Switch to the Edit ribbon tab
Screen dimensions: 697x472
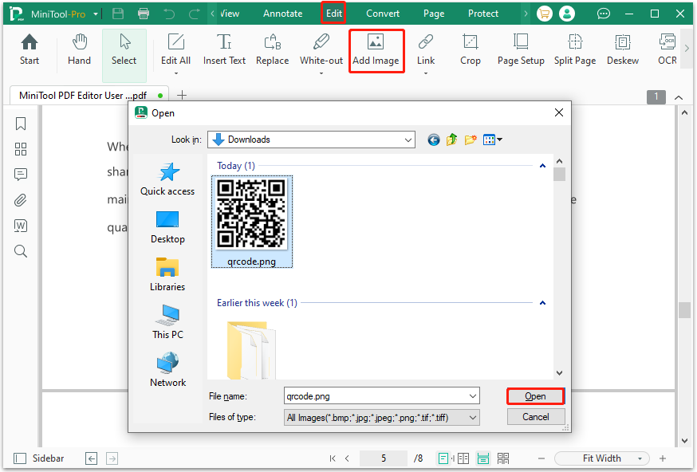click(x=334, y=14)
